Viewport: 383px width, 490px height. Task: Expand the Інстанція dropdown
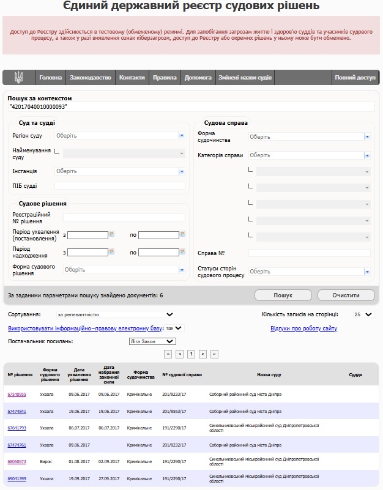click(x=182, y=171)
